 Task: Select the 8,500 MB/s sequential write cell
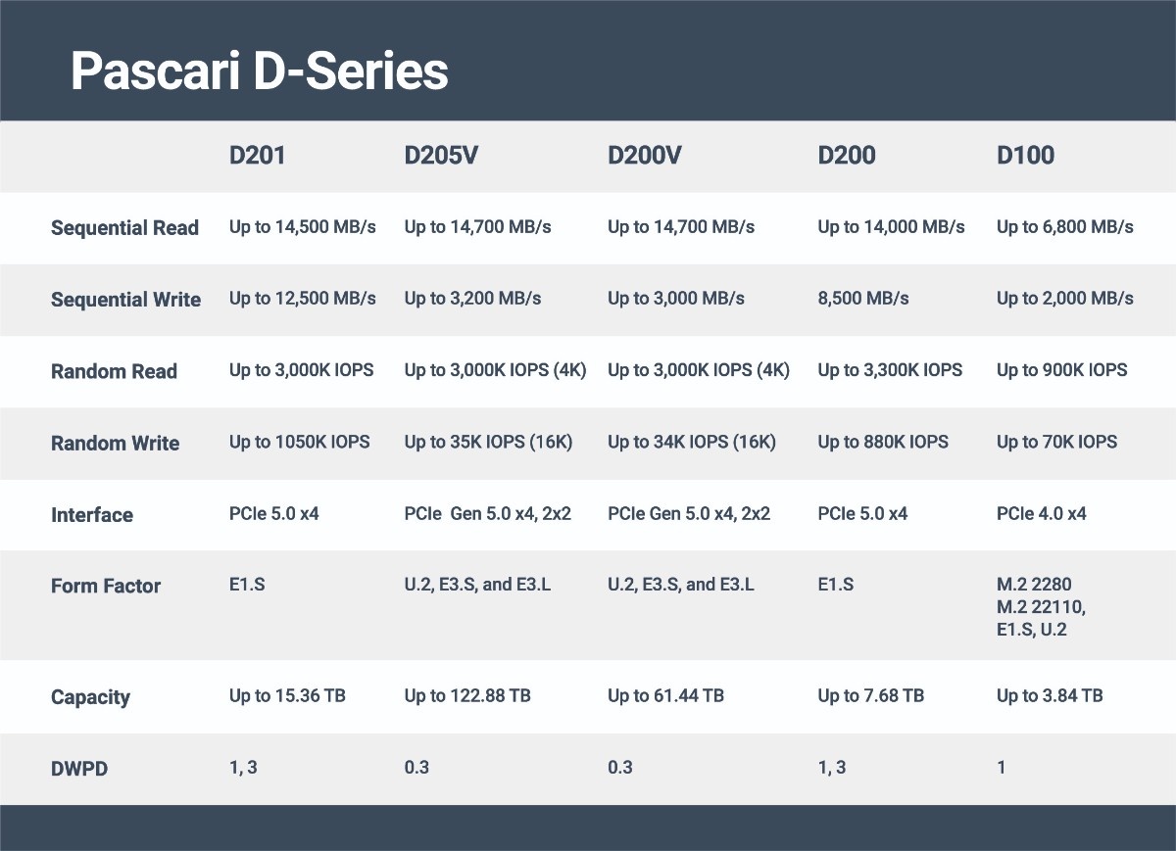(862, 299)
